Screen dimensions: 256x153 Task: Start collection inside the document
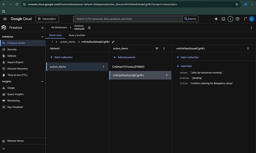point(187,57)
